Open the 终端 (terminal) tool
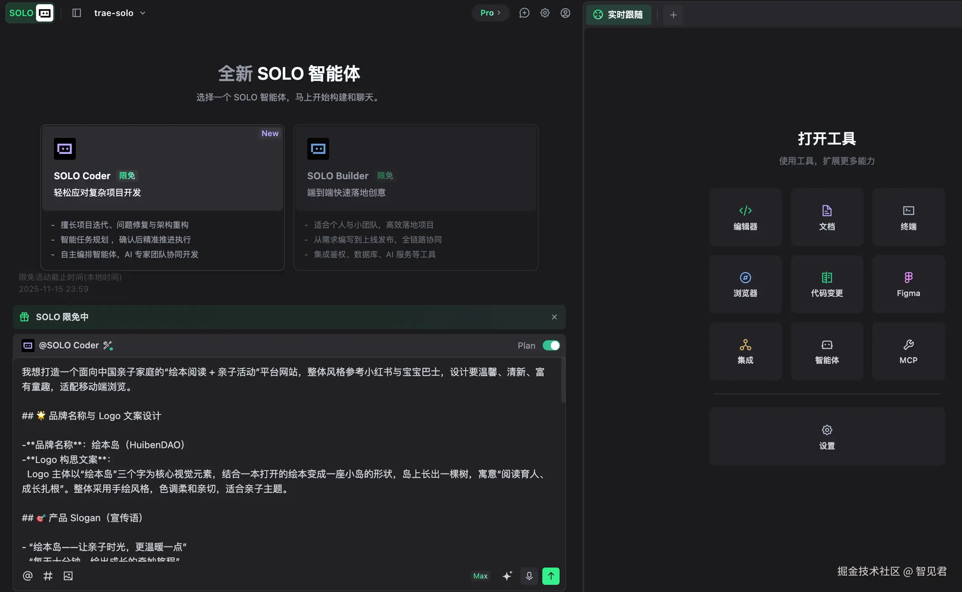Image resolution: width=962 pixels, height=592 pixels. point(908,217)
